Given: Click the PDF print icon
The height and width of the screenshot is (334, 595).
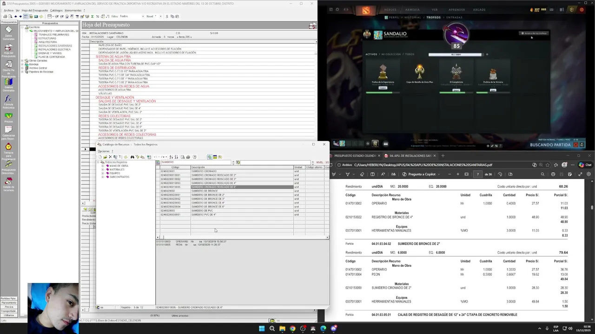Looking at the screenshot, I should 553,174.
